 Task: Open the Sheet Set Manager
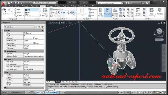pyautogui.click(x=115, y=12)
